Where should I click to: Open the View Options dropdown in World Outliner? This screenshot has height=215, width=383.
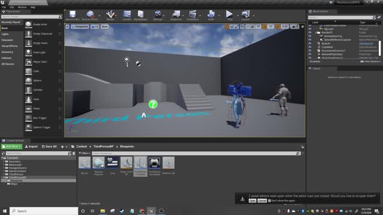[x=370, y=62]
